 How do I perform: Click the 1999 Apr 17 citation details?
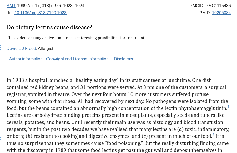(51, 6)
